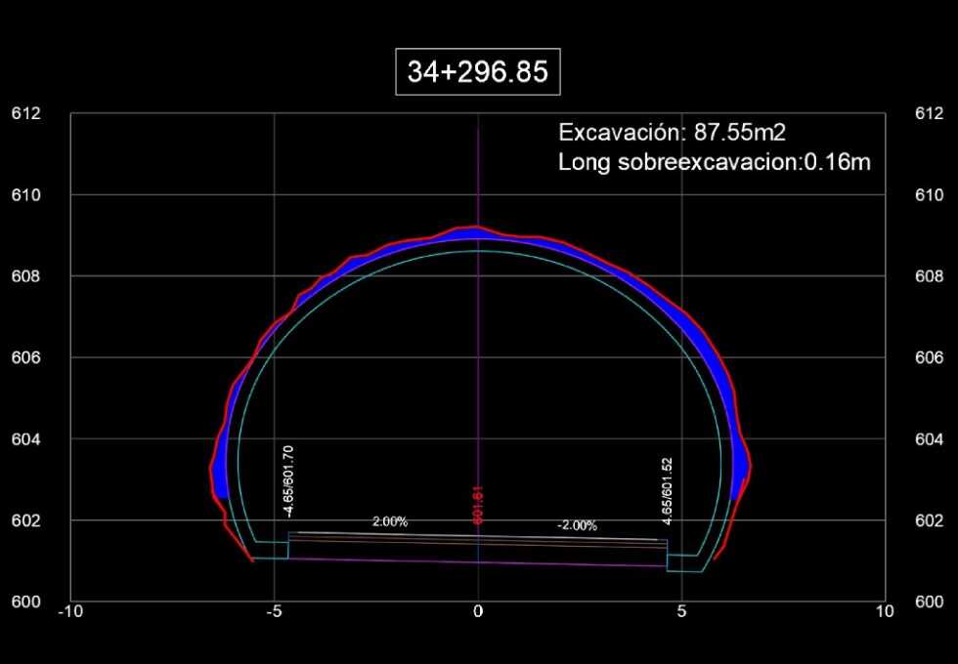This screenshot has width=958, height=664.
Task: Select the red excavation profile at the crown
Action: tap(476, 227)
